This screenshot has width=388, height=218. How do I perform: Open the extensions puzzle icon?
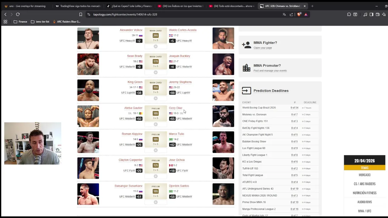click(x=349, y=14)
